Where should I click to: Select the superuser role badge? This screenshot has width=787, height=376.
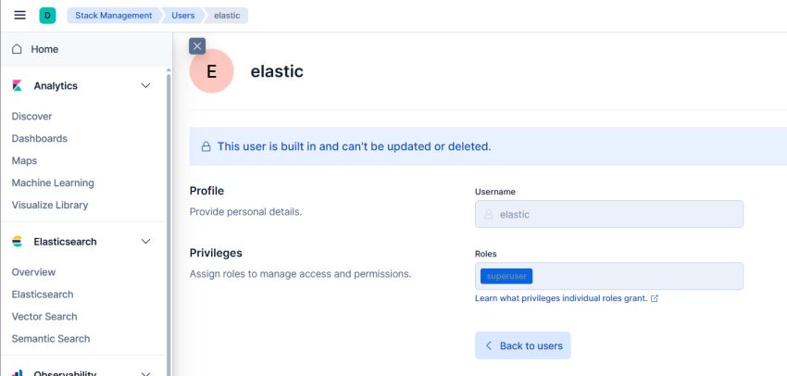tap(506, 276)
